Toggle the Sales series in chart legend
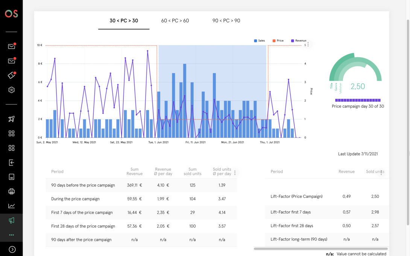The width and height of the screenshot is (410, 256). [x=260, y=41]
